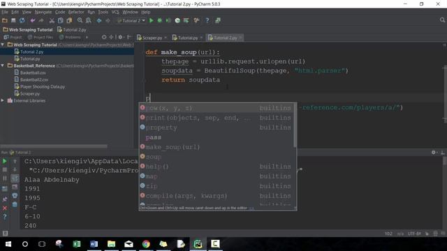Click the Cut scissors icon
The width and height of the screenshot is (447, 251).
52,20
